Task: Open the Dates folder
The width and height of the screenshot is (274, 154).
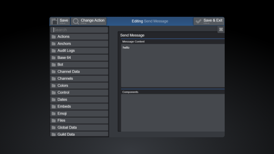Action: pyautogui.click(x=62, y=100)
